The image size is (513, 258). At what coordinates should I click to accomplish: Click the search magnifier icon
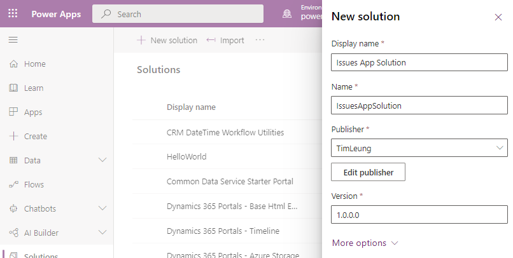[x=106, y=14]
